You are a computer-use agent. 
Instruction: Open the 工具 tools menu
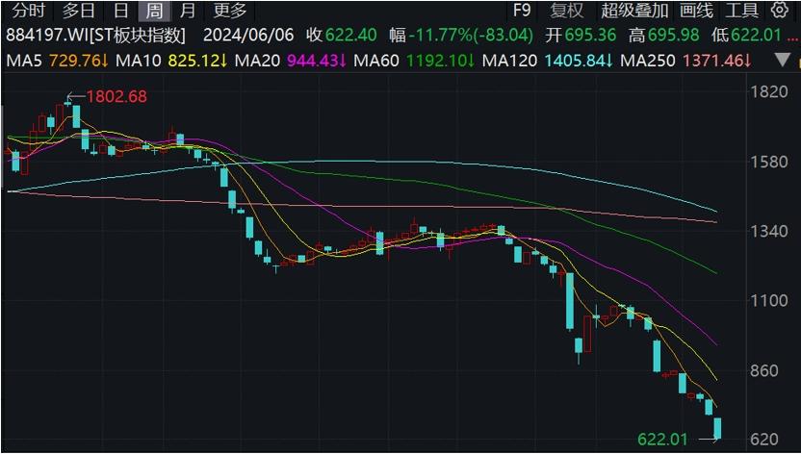[x=741, y=11]
